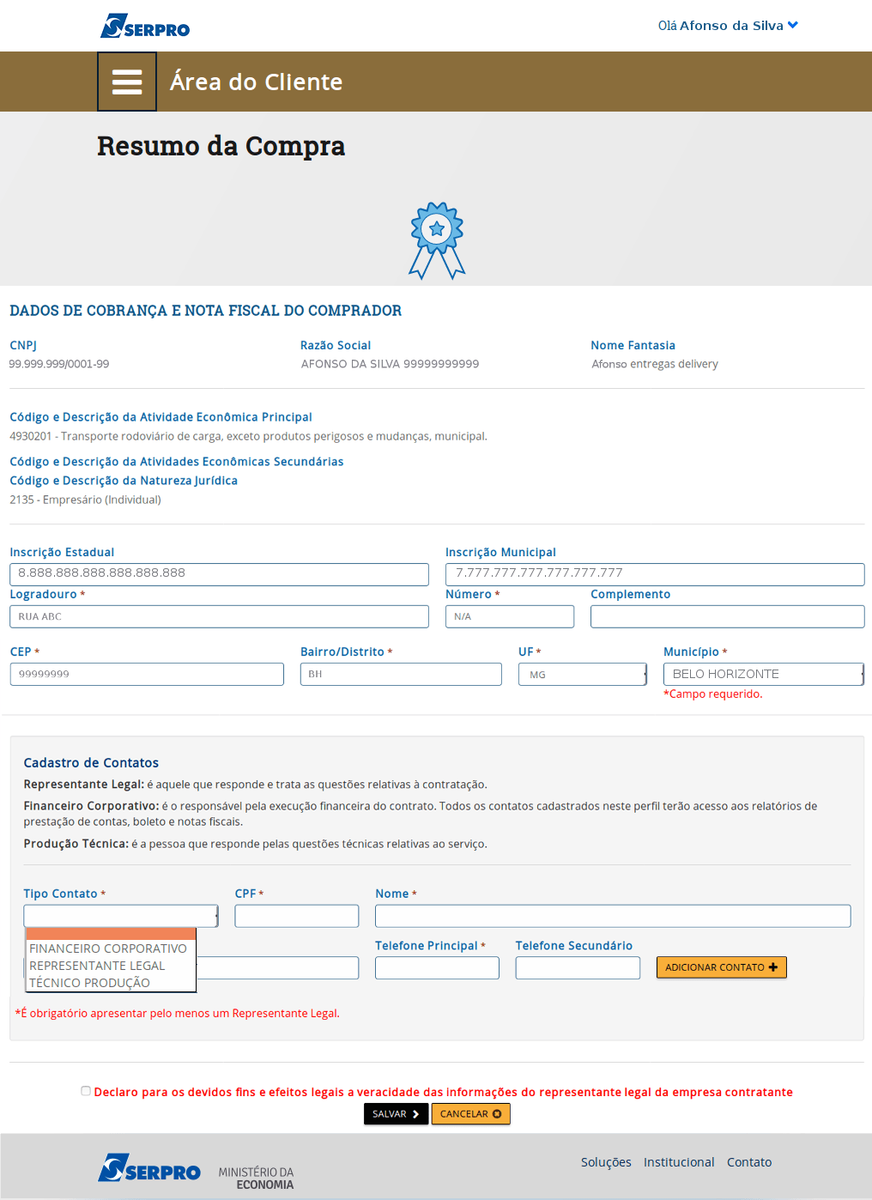Open the hamburger menu icon
The width and height of the screenshot is (872, 1200).
point(127,82)
